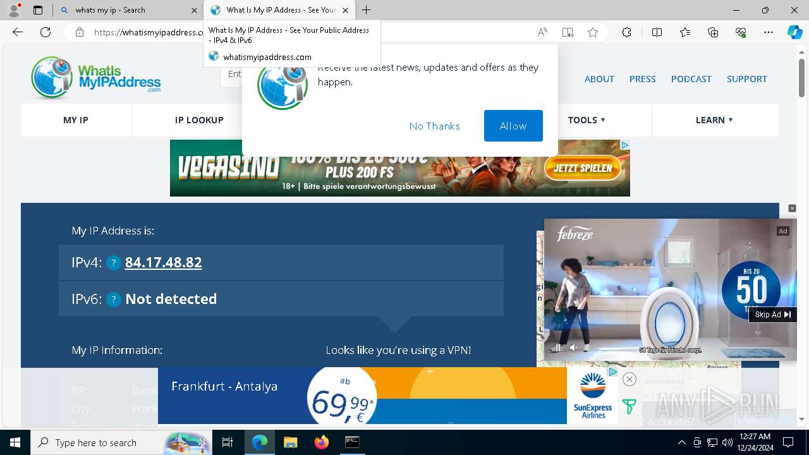Expand the TOOLS dropdown menu
Screen dimensions: 809x455
pos(587,120)
